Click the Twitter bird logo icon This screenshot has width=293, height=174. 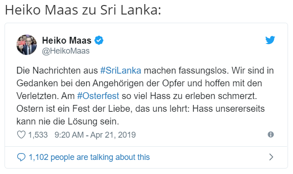click(270, 40)
